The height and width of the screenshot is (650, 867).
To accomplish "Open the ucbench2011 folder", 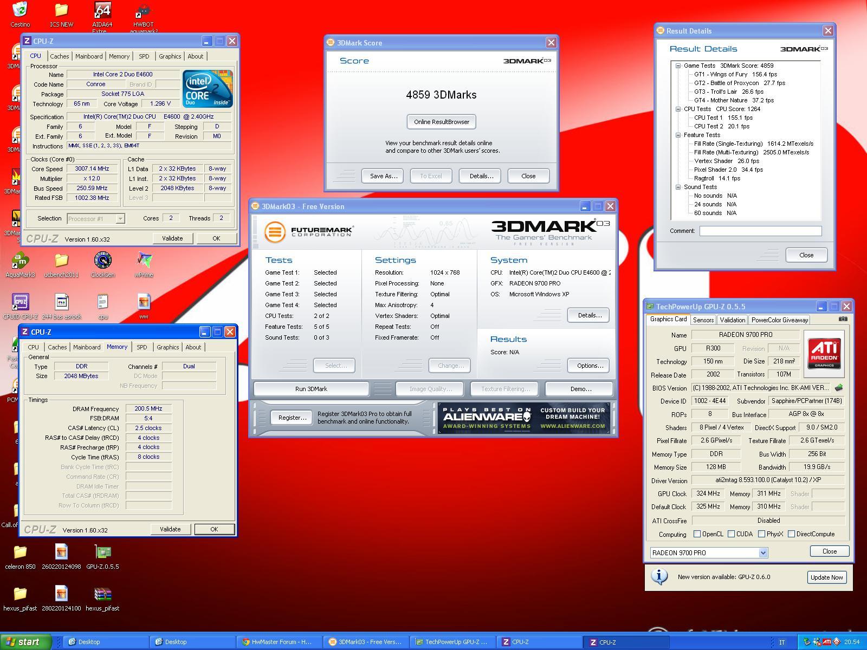I will coord(61,264).
